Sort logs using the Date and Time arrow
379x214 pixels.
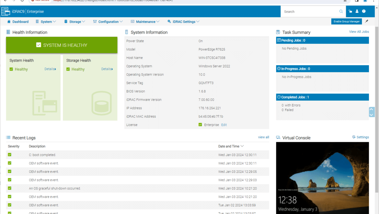[242, 146]
